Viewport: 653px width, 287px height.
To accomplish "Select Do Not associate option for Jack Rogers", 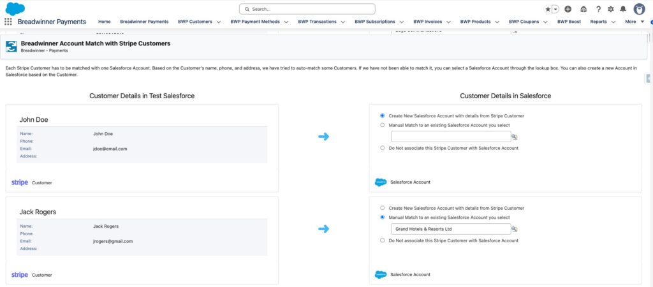I will coord(383,240).
